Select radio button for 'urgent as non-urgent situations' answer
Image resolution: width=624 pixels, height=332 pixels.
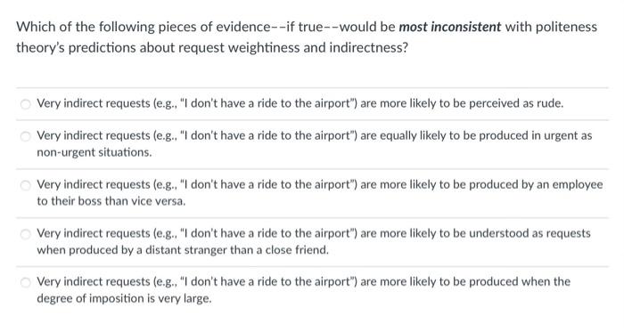26,136
